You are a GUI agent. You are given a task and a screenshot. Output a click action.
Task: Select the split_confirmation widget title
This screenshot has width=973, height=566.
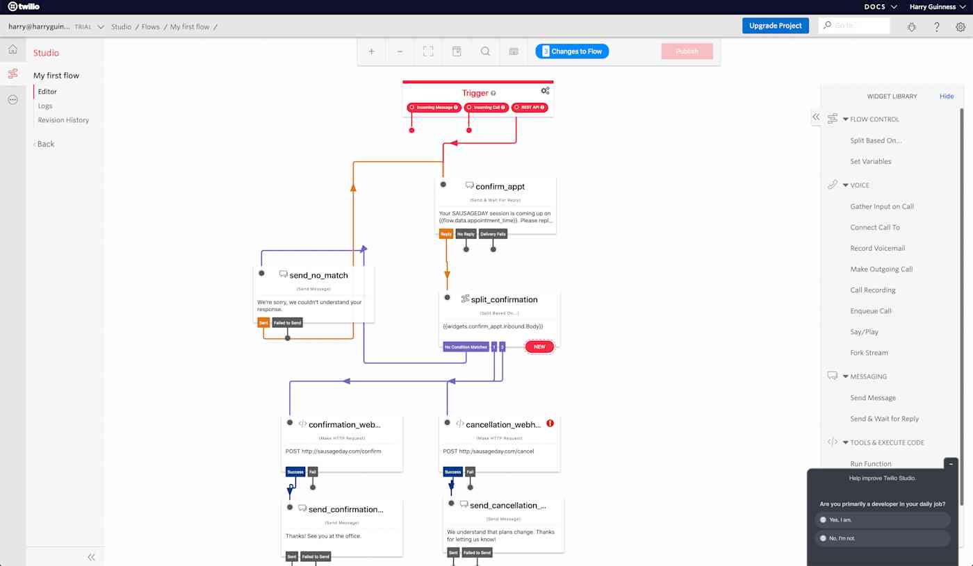click(504, 299)
